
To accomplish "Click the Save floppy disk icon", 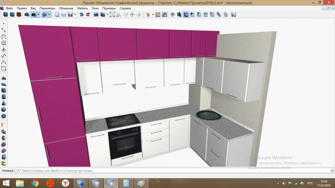I will click(x=70, y=15).
